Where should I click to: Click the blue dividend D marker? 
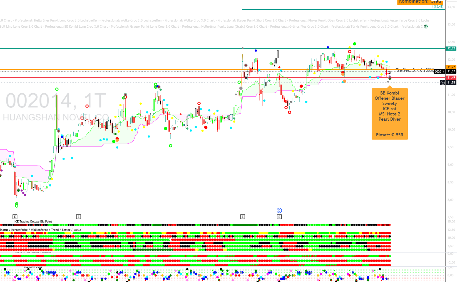coord(279,211)
